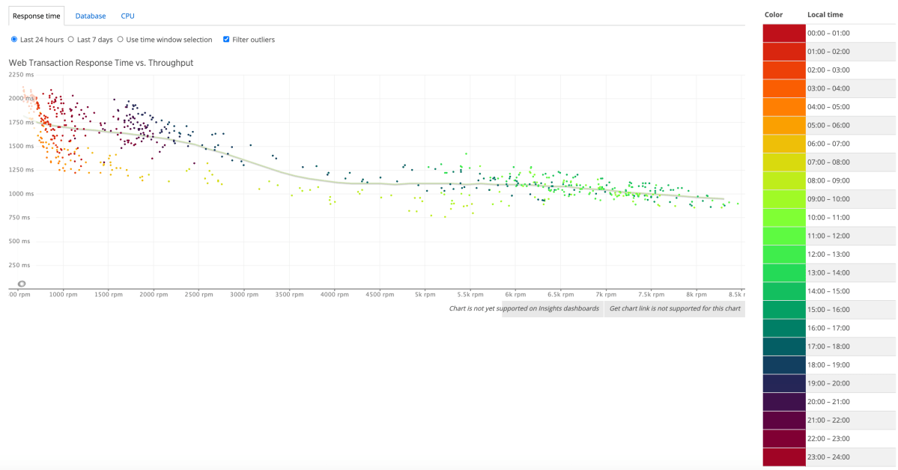Click the orange swatch for 03:00 – 04:00
The image size is (898, 470).
(782, 88)
